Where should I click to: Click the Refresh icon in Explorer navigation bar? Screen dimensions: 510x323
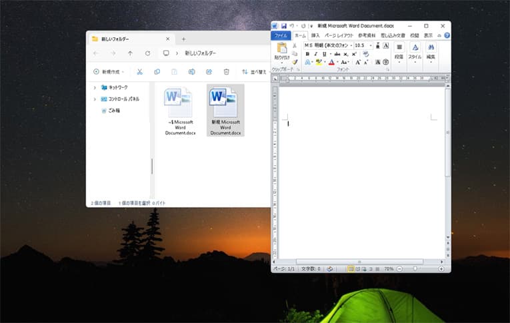coord(147,53)
